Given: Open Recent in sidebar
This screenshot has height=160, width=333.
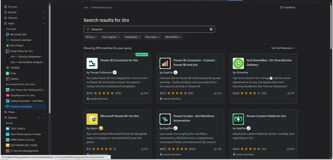Looking at the screenshot, I should 12,12.
